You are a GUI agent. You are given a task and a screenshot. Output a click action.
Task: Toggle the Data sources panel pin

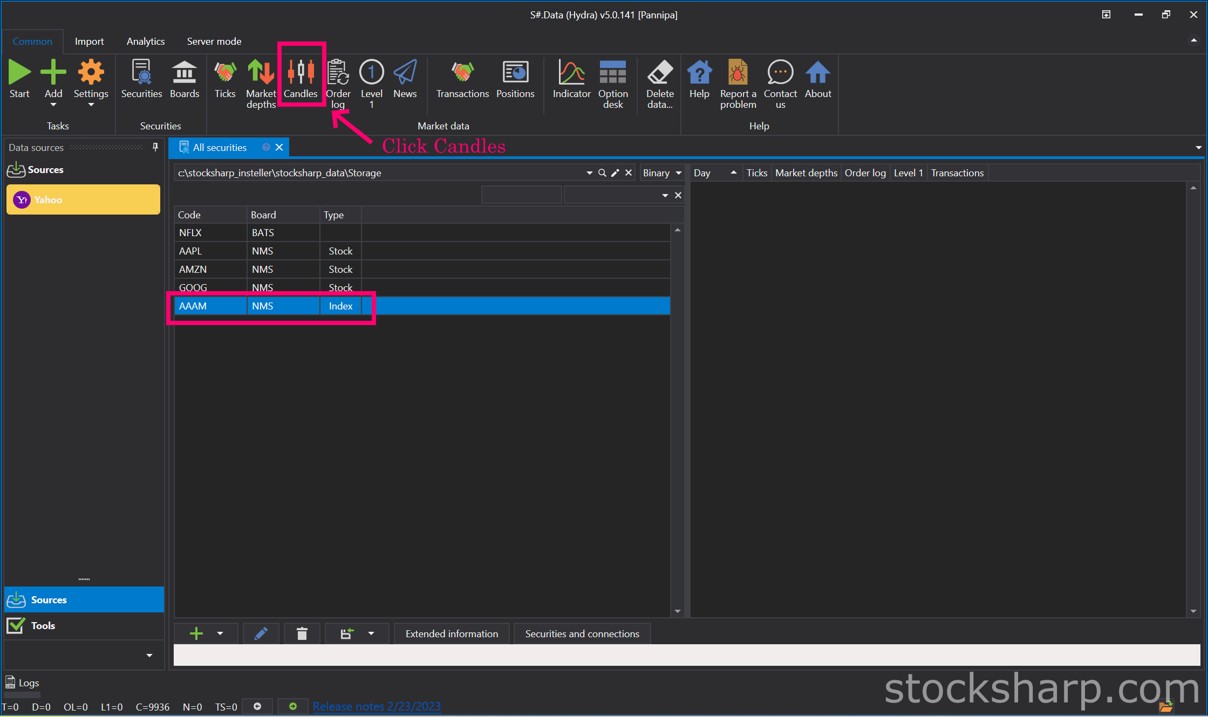(x=155, y=147)
